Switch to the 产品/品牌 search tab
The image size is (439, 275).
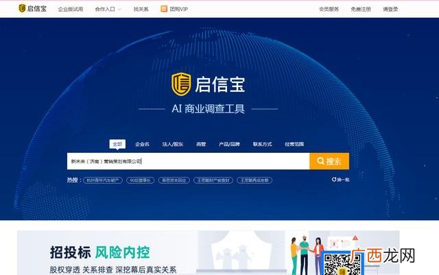point(229,144)
